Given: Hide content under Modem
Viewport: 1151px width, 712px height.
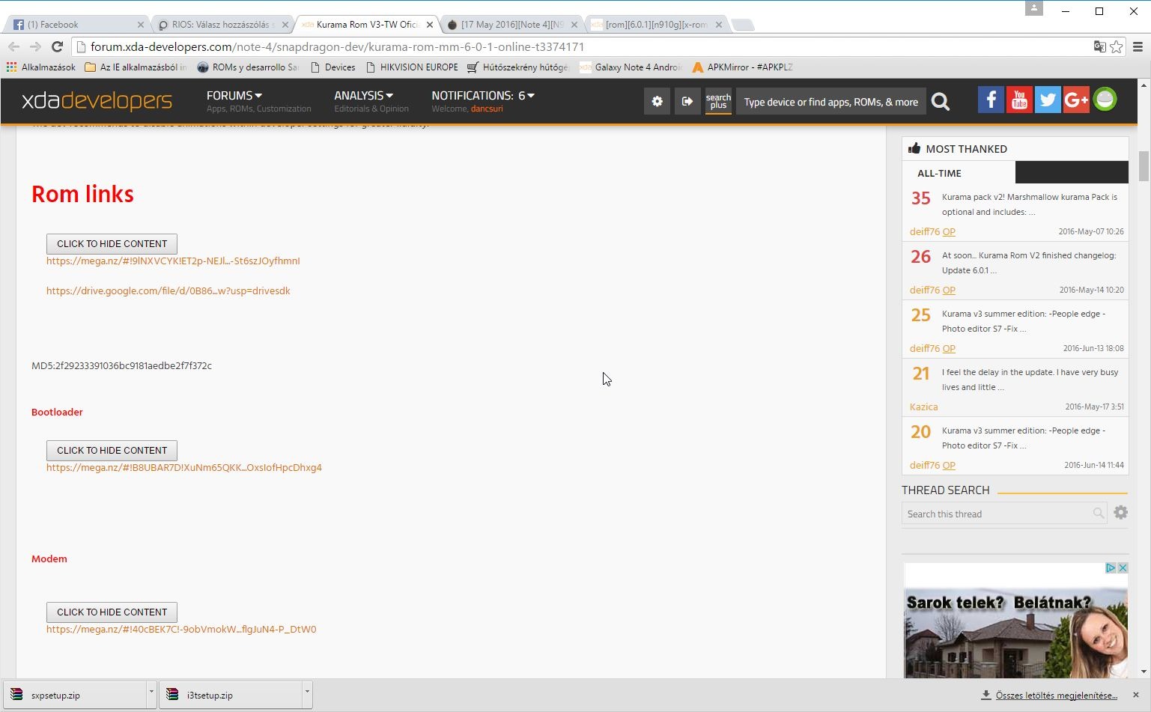Looking at the screenshot, I should (x=112, y=612).
